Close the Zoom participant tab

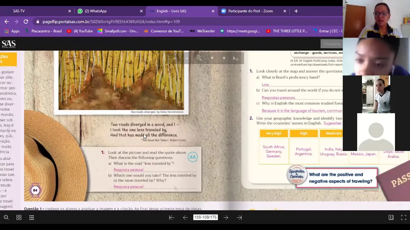pyautogui.click(x=285, y=11)
